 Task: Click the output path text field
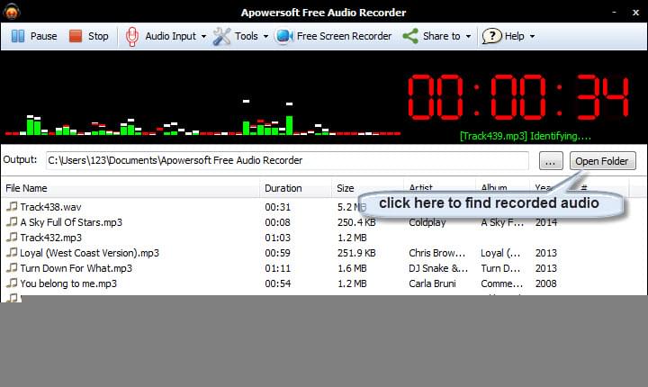(286, 160)
